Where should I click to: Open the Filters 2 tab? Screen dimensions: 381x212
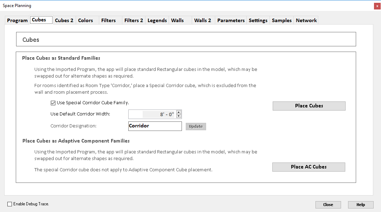pyautogui.click(x=134, y=20)
